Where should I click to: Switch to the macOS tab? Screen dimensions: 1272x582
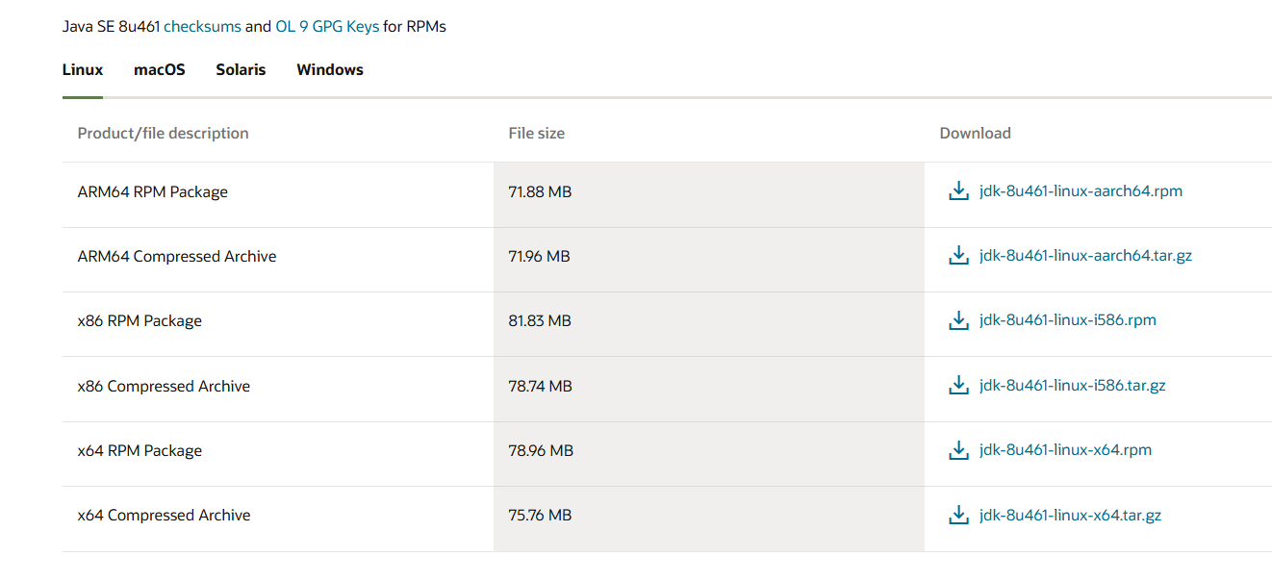click(x=160, y=69)
